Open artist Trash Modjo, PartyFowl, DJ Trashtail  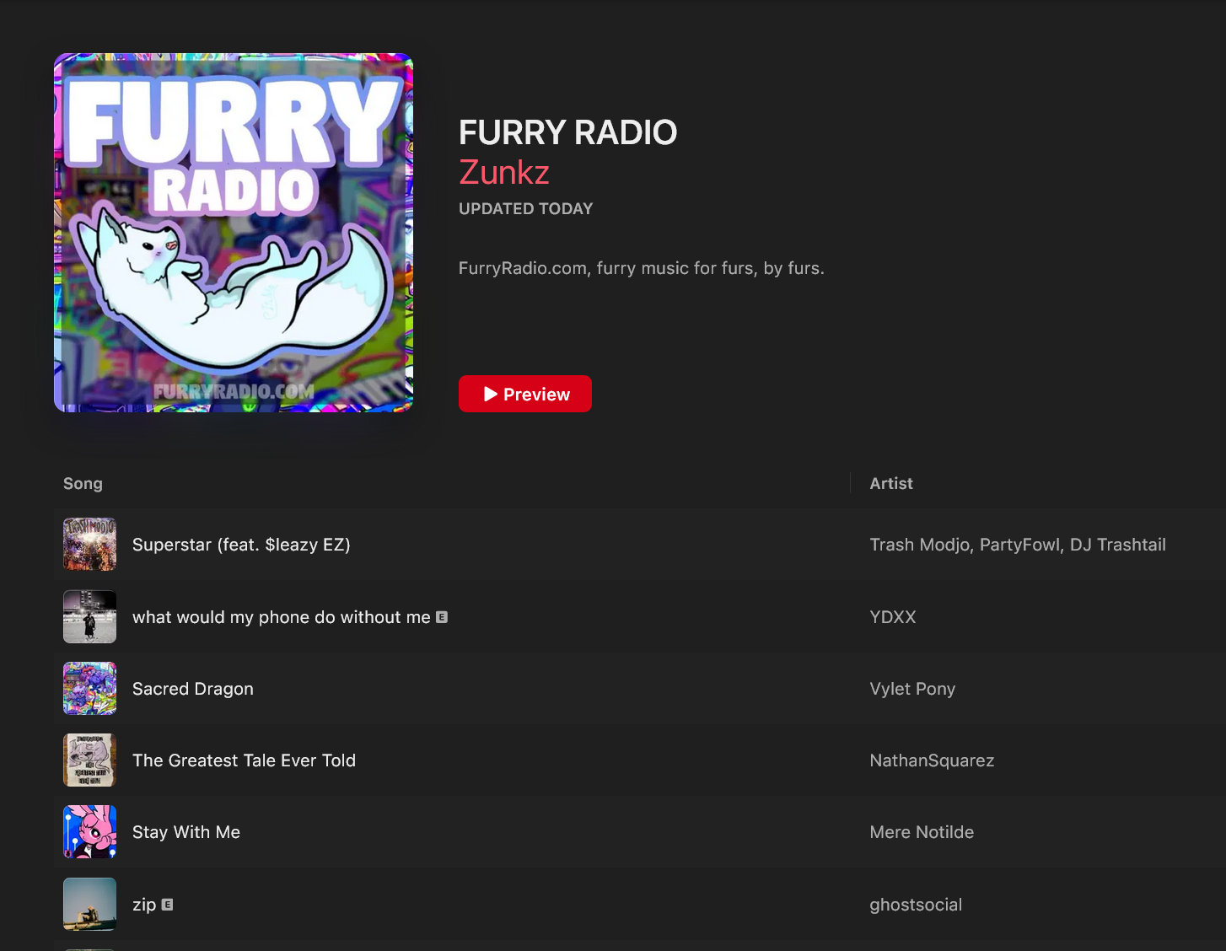point(1017,545)
